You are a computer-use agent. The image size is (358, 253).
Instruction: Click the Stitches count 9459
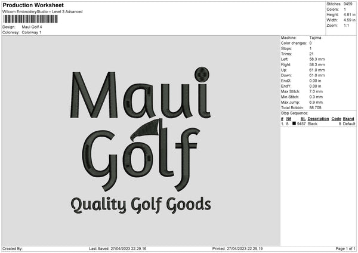coord(348,4)
